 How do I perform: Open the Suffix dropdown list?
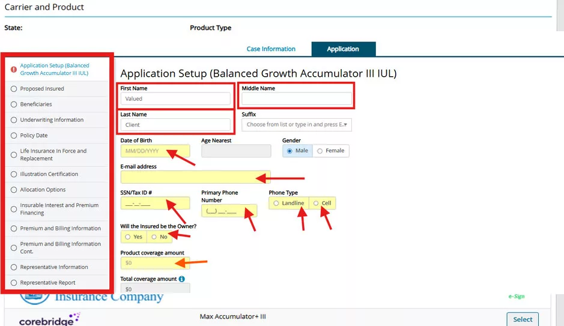tap(297, 125)
